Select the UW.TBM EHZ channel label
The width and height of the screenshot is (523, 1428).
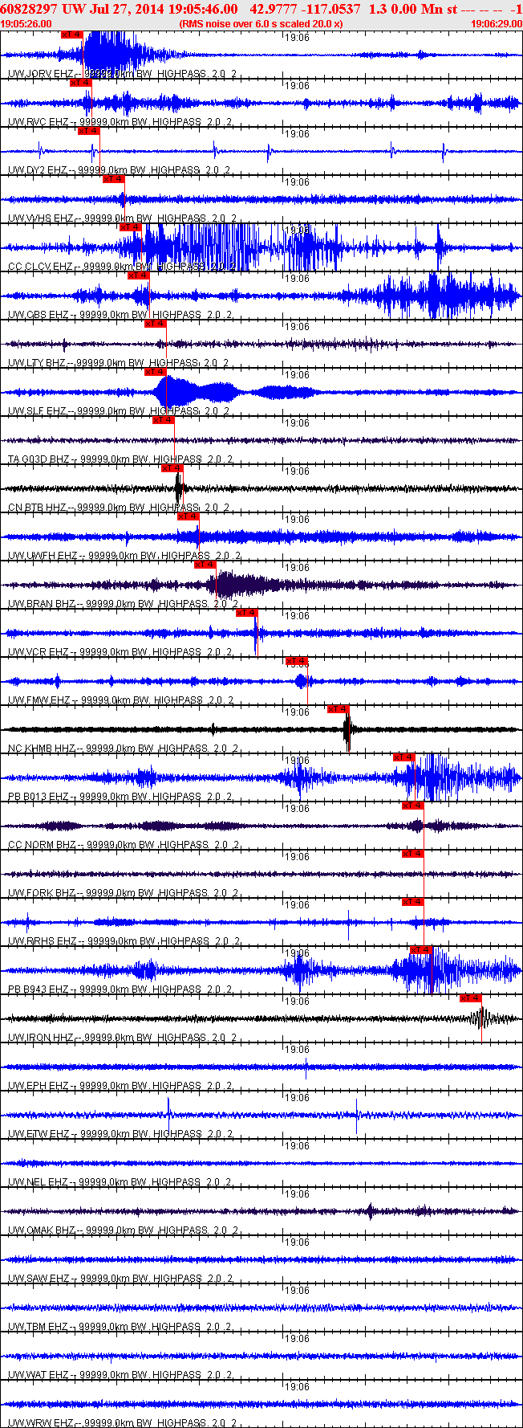(x=38, y=1327)
